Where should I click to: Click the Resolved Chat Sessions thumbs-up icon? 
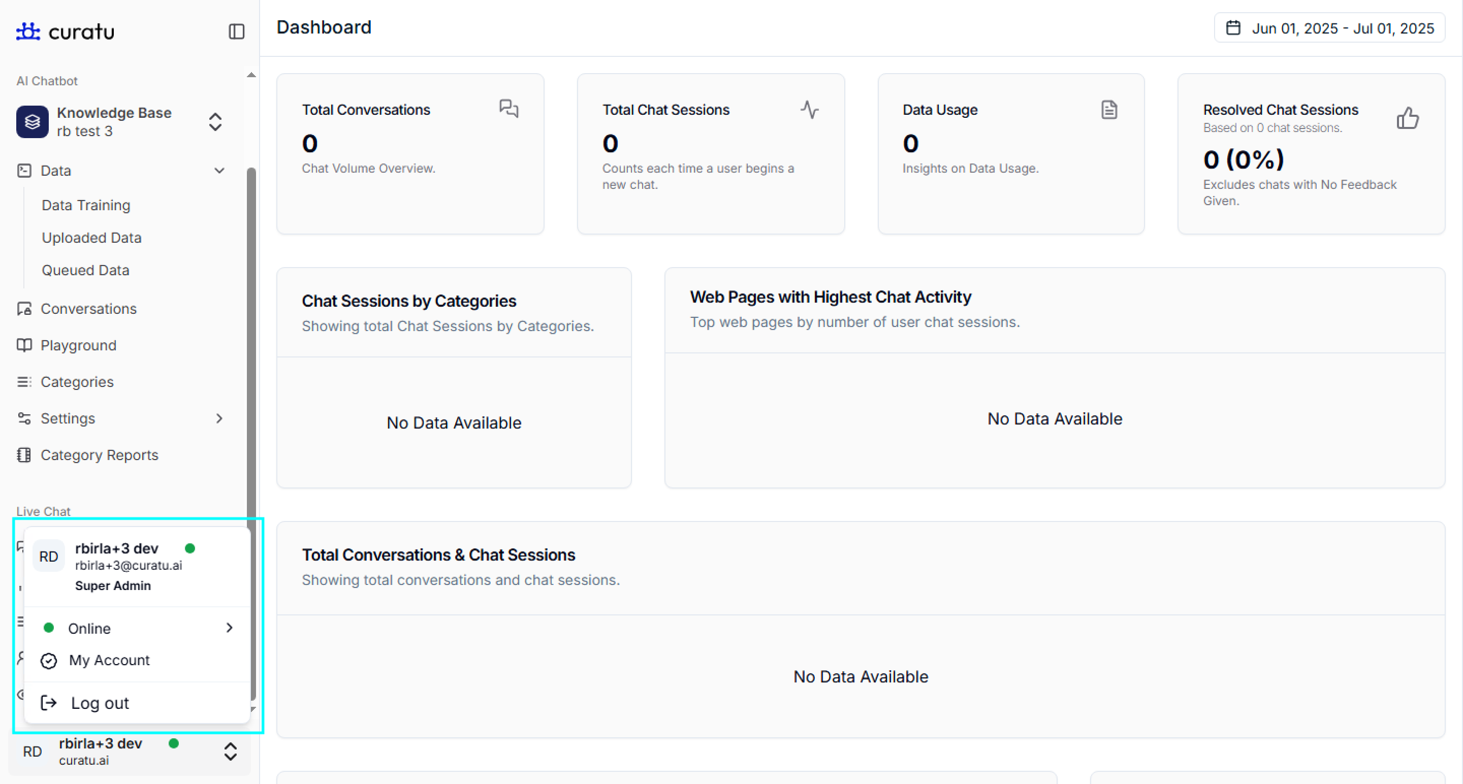(x=1407, y=118)
